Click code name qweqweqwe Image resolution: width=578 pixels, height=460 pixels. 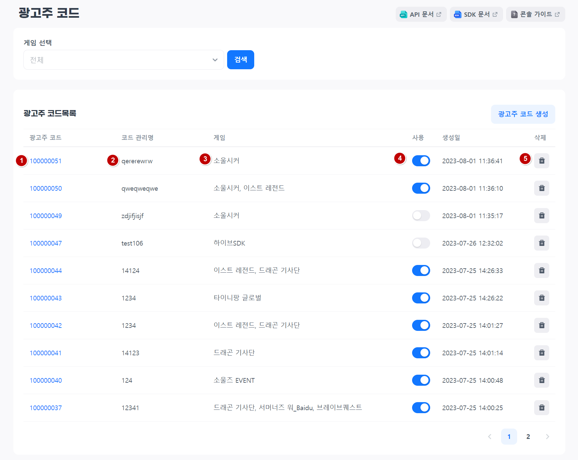click(139, 188)
